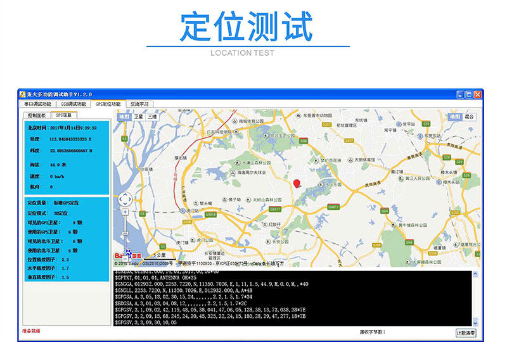Click the 大岭山森林公园 POI icon
The height and width of the screenshot is (342, 507).
[x=248, y=199]
